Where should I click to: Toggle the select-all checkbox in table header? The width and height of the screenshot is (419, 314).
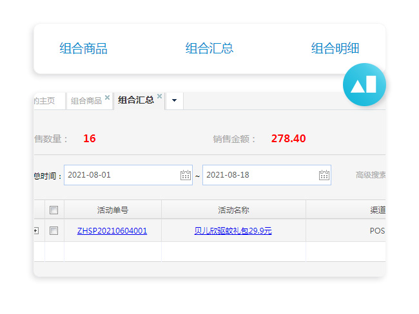pyautogui.click(x=54, y=210)
